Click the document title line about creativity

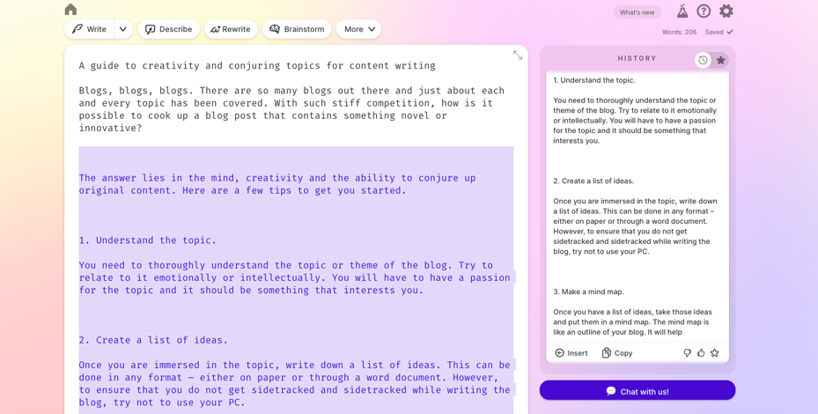pos(257,66)
